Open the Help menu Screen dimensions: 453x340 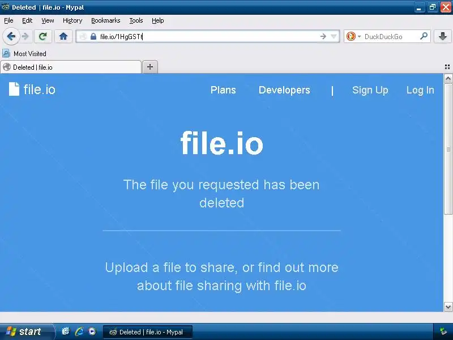click(x=158, y=20)
